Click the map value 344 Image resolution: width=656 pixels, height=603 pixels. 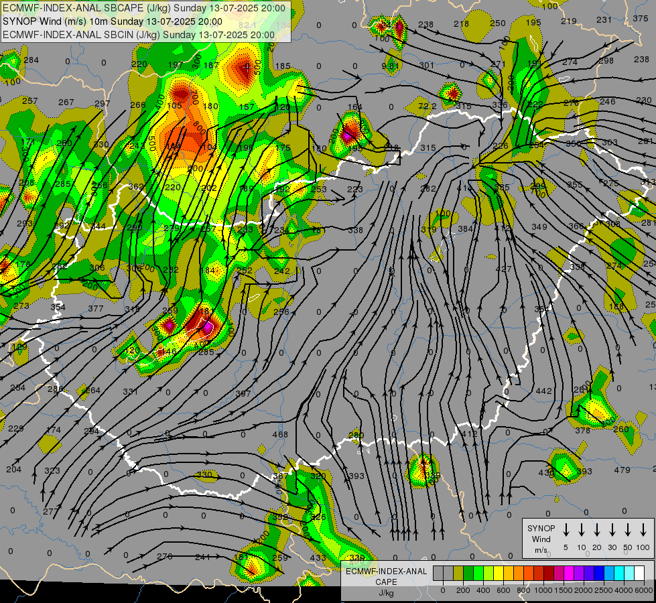click(99, 226)
